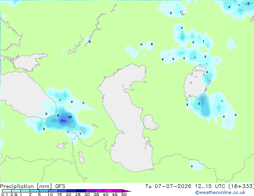Choose the 40–45 mm magenta legend swatch
The height and width of the screenshot is (196, 254).
tap(109, 191)
